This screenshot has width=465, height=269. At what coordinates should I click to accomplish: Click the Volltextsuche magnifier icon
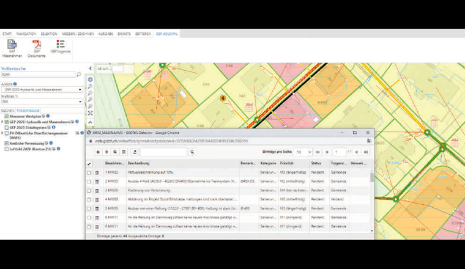point(79,75)
